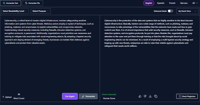Toggle the Enhanced Mode switch
This screenshot has height=105, width=200.
tap(170, 11)
